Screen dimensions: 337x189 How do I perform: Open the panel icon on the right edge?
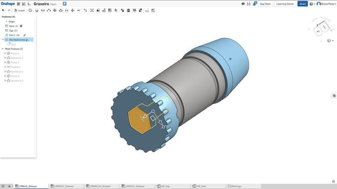point(334,96)
